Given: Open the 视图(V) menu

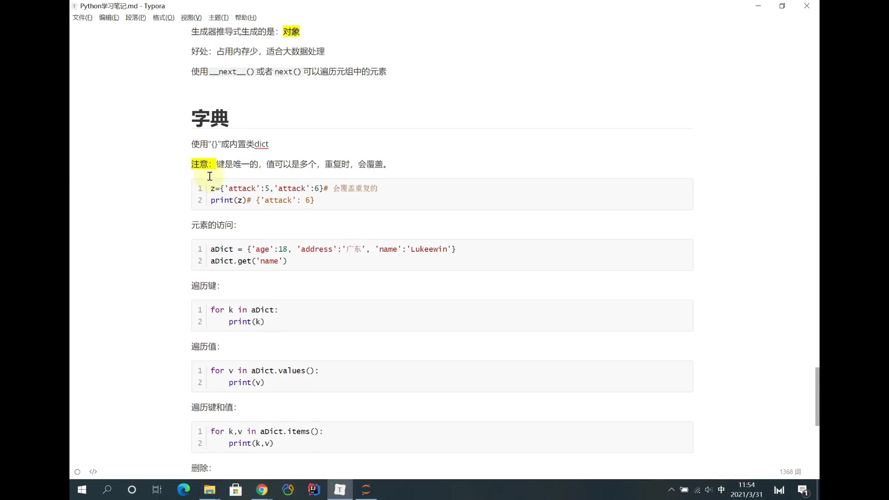Looking at the screenshot, I should (x=191, y=18).
